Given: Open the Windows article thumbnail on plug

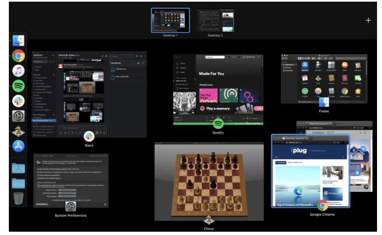Looking at the screenshot, I should click(x=333, y=194).
